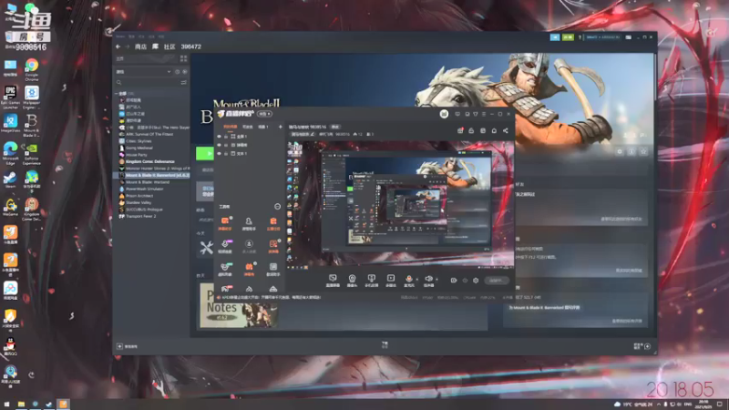Open Epic Games Launcher desktop icon
The height and width of the screenshot is (410, 729).
(10, 97)
